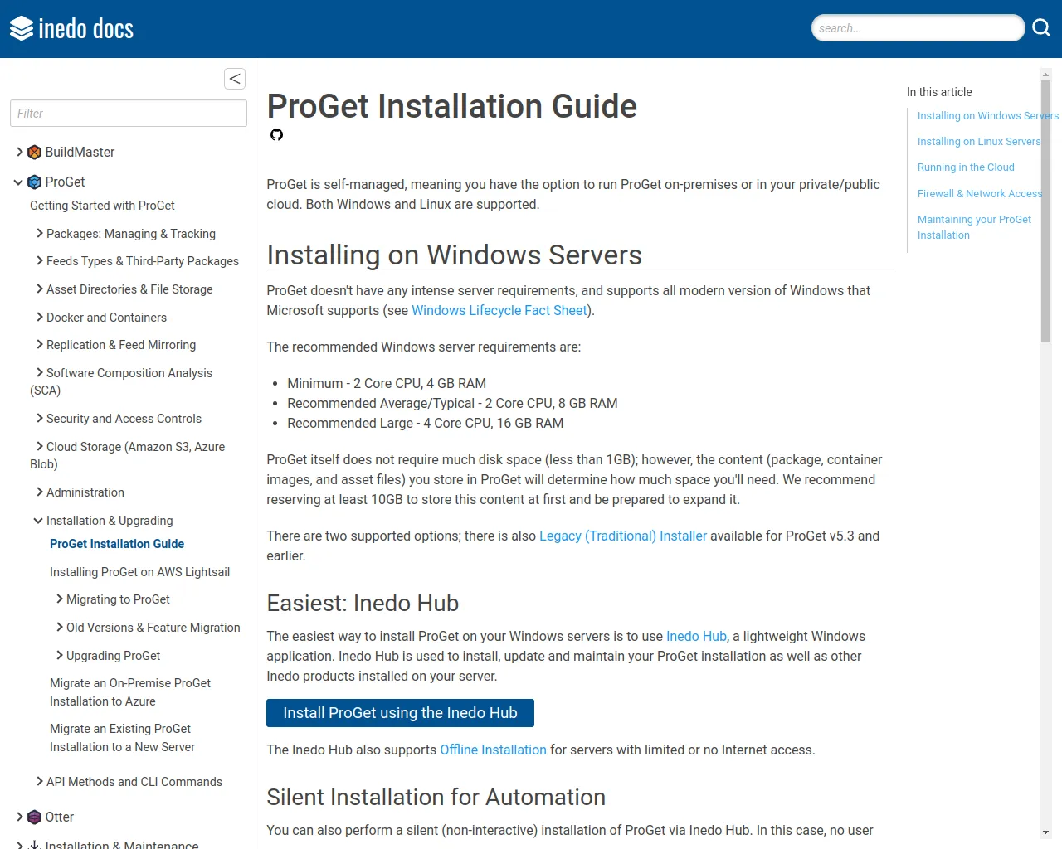1062x849 pixels.
Task: Jump to Running in the Cloud
Action: (966, 167)
